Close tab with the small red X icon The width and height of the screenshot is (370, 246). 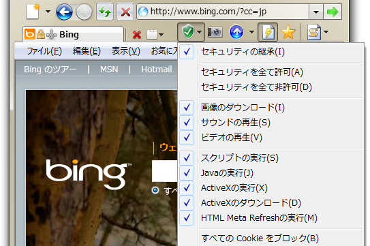[x=137, y=35]
